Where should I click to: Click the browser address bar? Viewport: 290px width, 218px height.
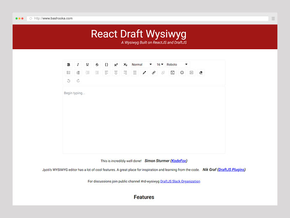click(x=148, y=19)
